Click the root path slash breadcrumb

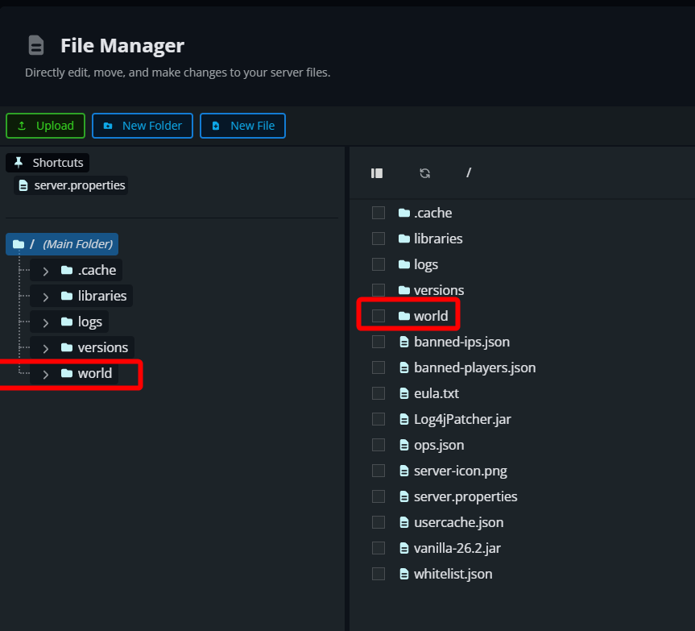click(469, 172)
